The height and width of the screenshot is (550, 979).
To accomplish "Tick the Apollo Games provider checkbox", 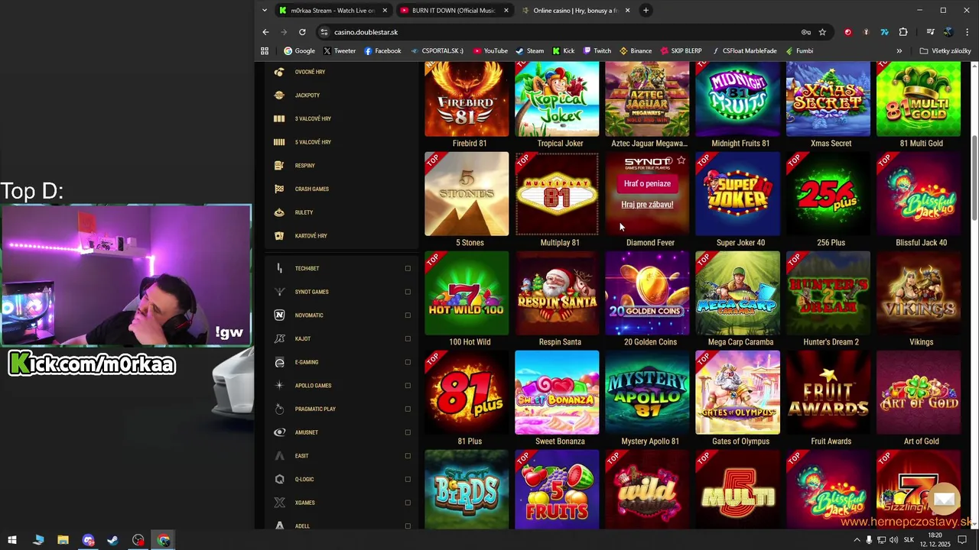I will tap(408, 386).
